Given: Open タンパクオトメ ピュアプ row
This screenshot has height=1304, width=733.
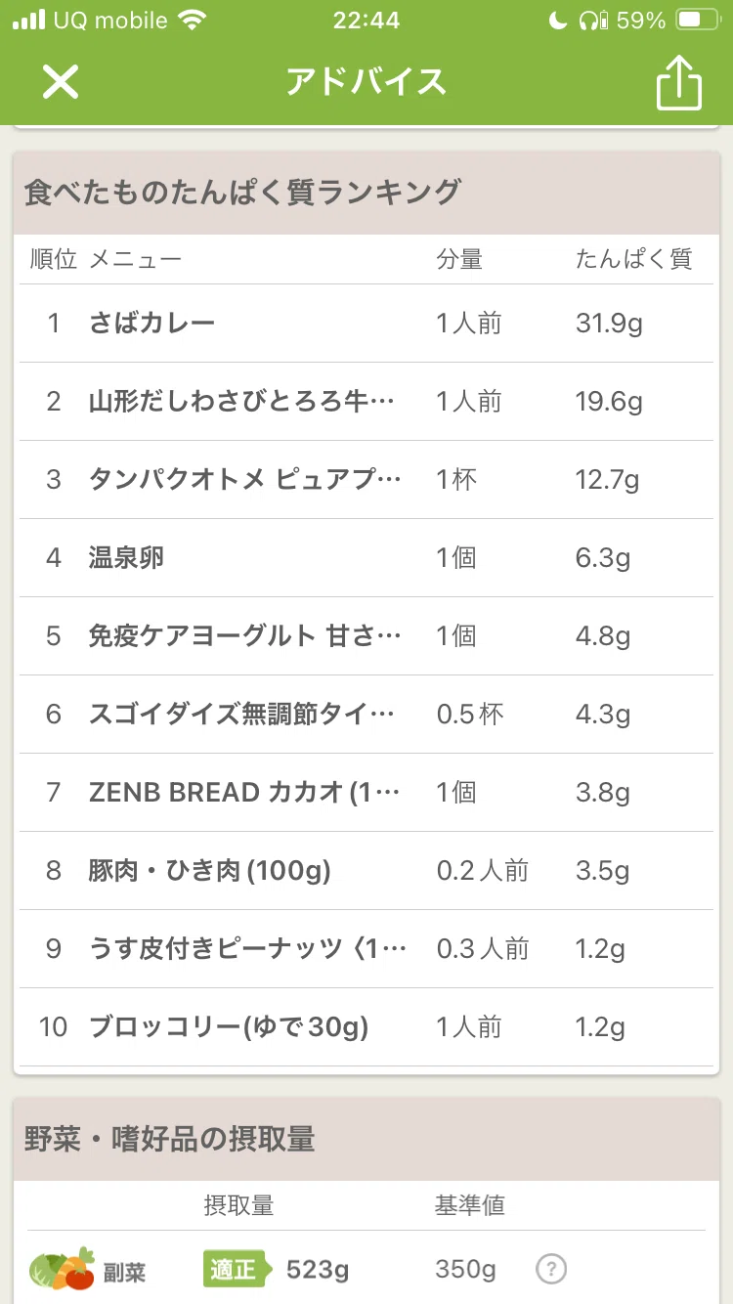Looking at the screenshot, I should pyautogui.click(x=364, y=480).
